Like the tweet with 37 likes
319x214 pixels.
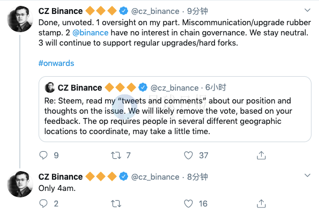pos(188,156)
